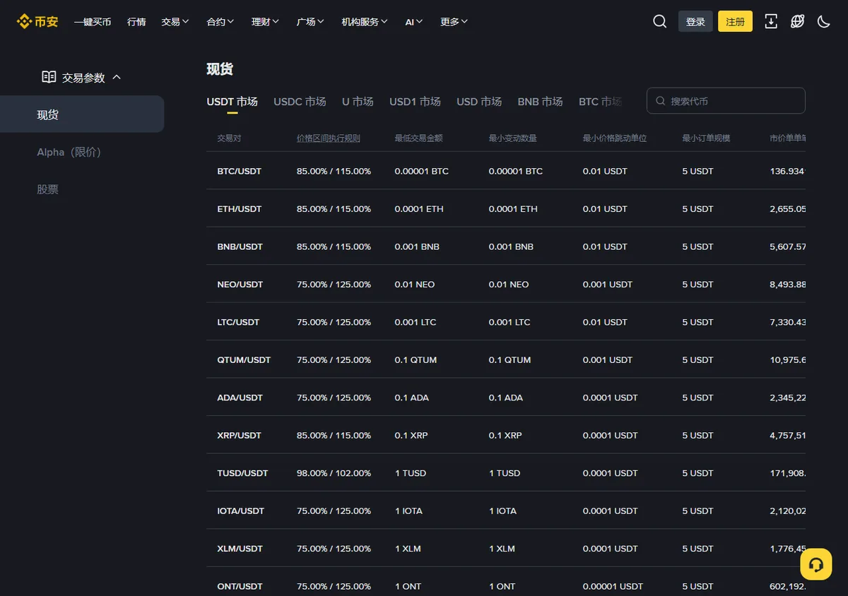This screenshot has width=848, height=596.
Task: Open 一键买币 in the top navigation
Action: (93, 21)
